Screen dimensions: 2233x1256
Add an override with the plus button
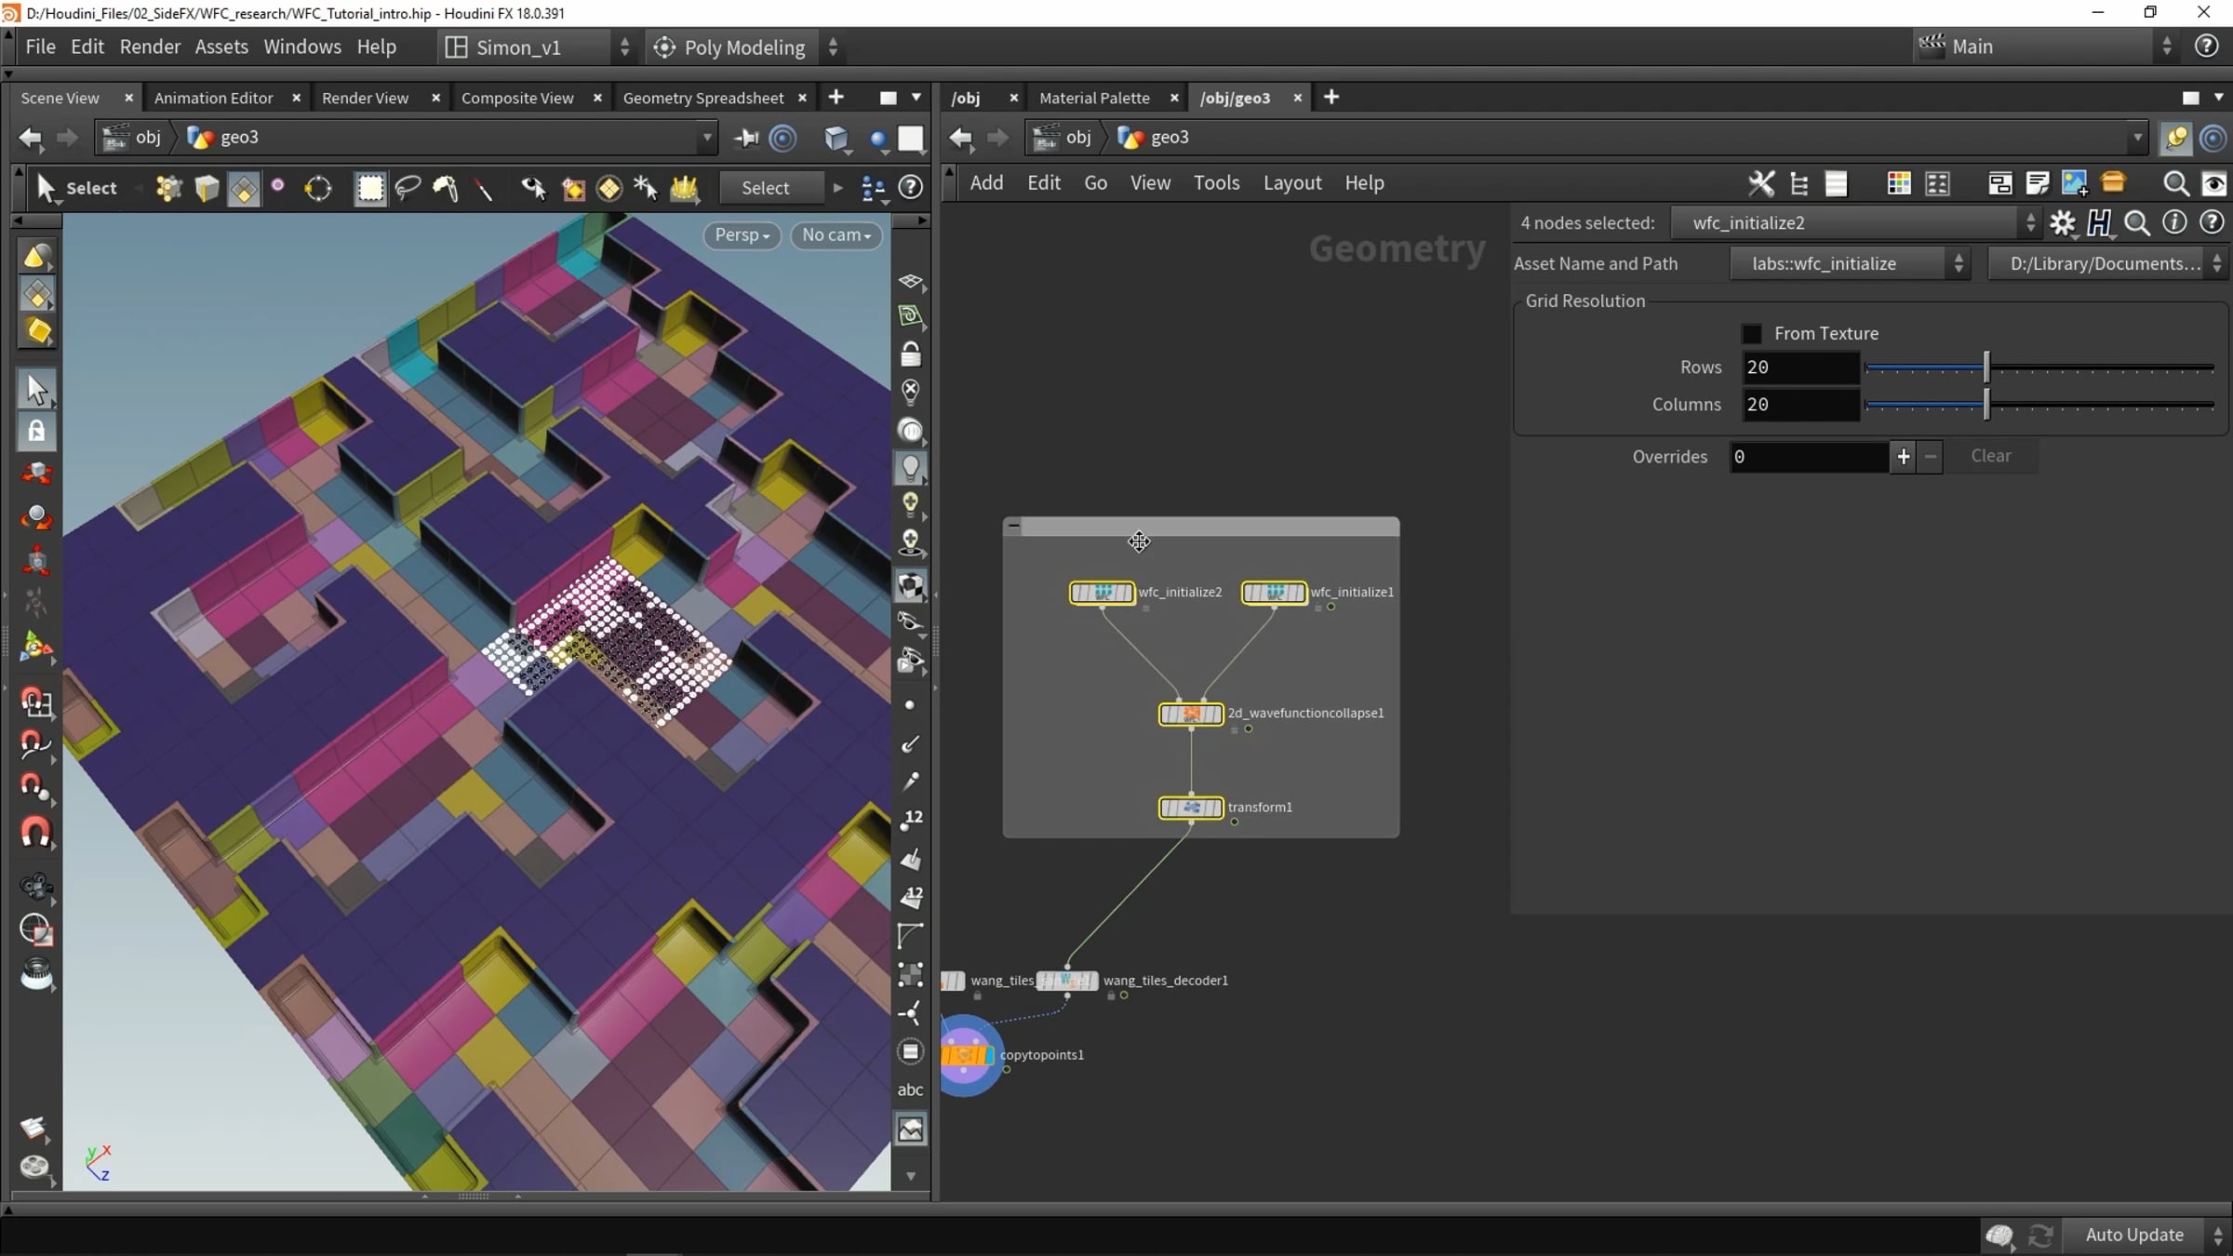click(x=1904, y=457)
